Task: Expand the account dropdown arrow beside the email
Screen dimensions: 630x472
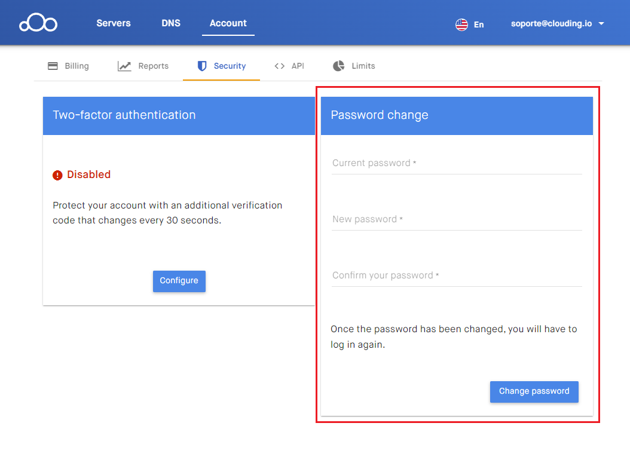Action: 601,24
